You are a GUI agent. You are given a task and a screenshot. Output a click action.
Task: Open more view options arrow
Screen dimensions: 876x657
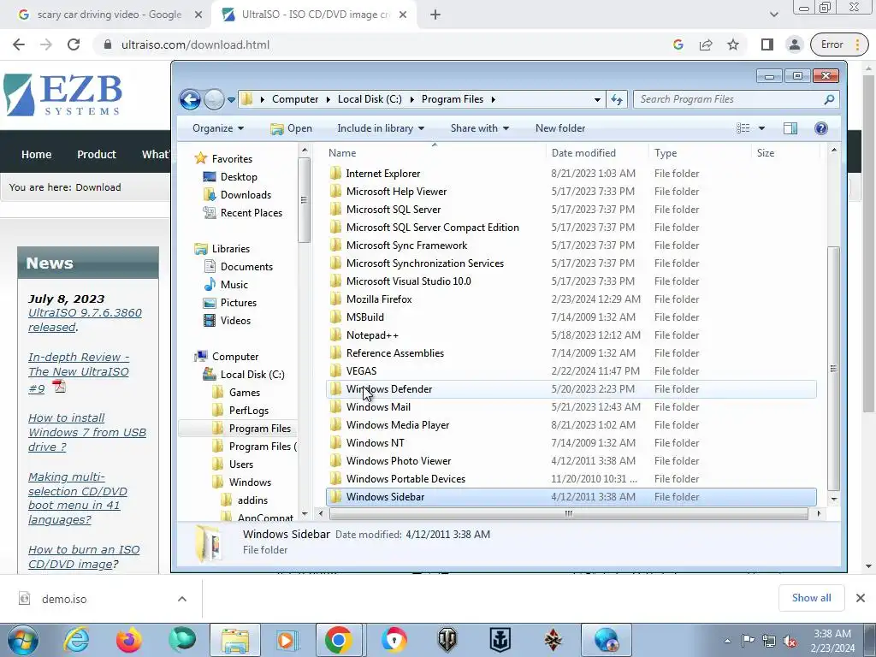tap(761, 128)
